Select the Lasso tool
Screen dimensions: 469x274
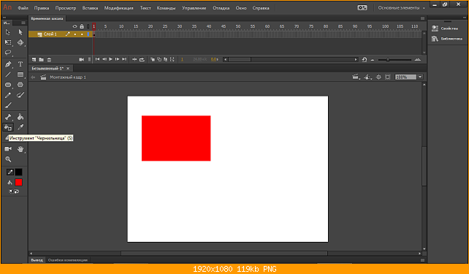8,53
